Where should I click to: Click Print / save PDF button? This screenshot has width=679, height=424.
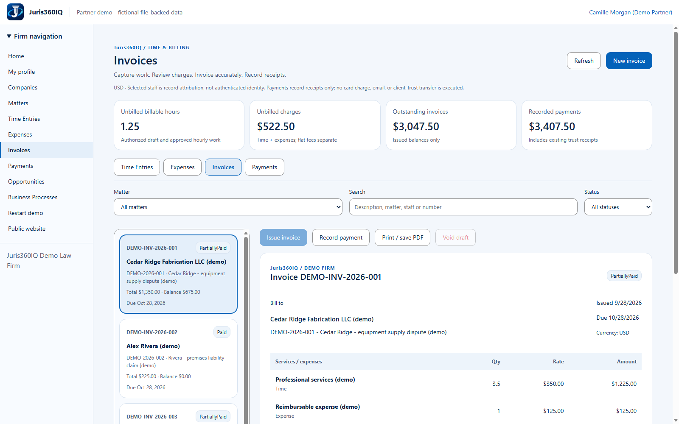coord(402,237)
